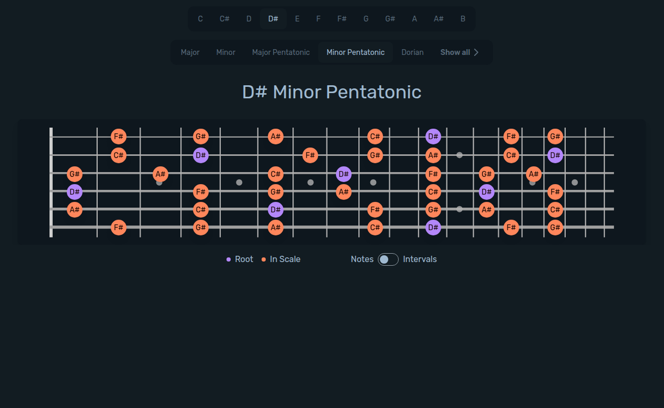Click the purple Root legend dot
Viewport: 664px width, 408px height.
pyautogui.click(x=229, y=259)
